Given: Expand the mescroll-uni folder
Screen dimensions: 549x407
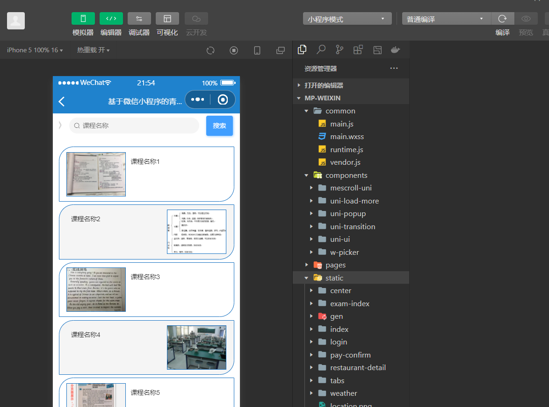Looking at the screenshot, I should (x=351, y=188).
